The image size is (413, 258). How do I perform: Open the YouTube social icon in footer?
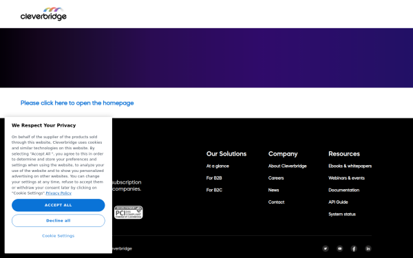[340, 248]
